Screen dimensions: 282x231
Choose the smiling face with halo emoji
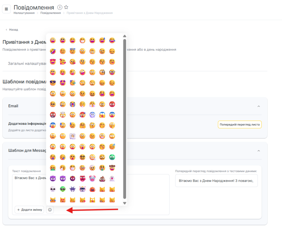point(72,51)
